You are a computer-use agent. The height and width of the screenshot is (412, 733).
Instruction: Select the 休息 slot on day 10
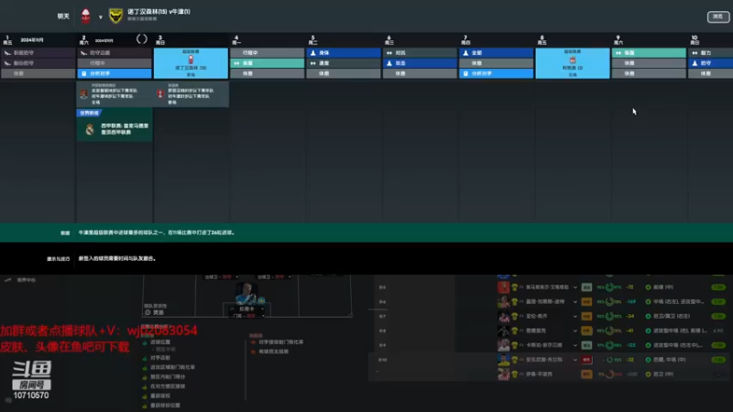click(x=711, y=73)
